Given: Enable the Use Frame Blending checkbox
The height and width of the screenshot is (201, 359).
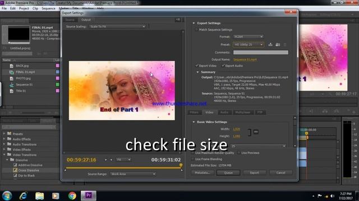Looking at the screenshot, I should click(x=192, y=159).
